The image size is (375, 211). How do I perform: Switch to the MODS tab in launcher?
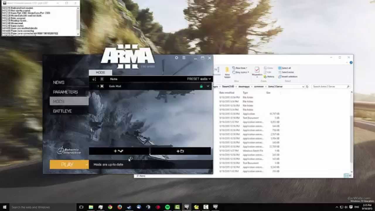click(x=100, y=72)
